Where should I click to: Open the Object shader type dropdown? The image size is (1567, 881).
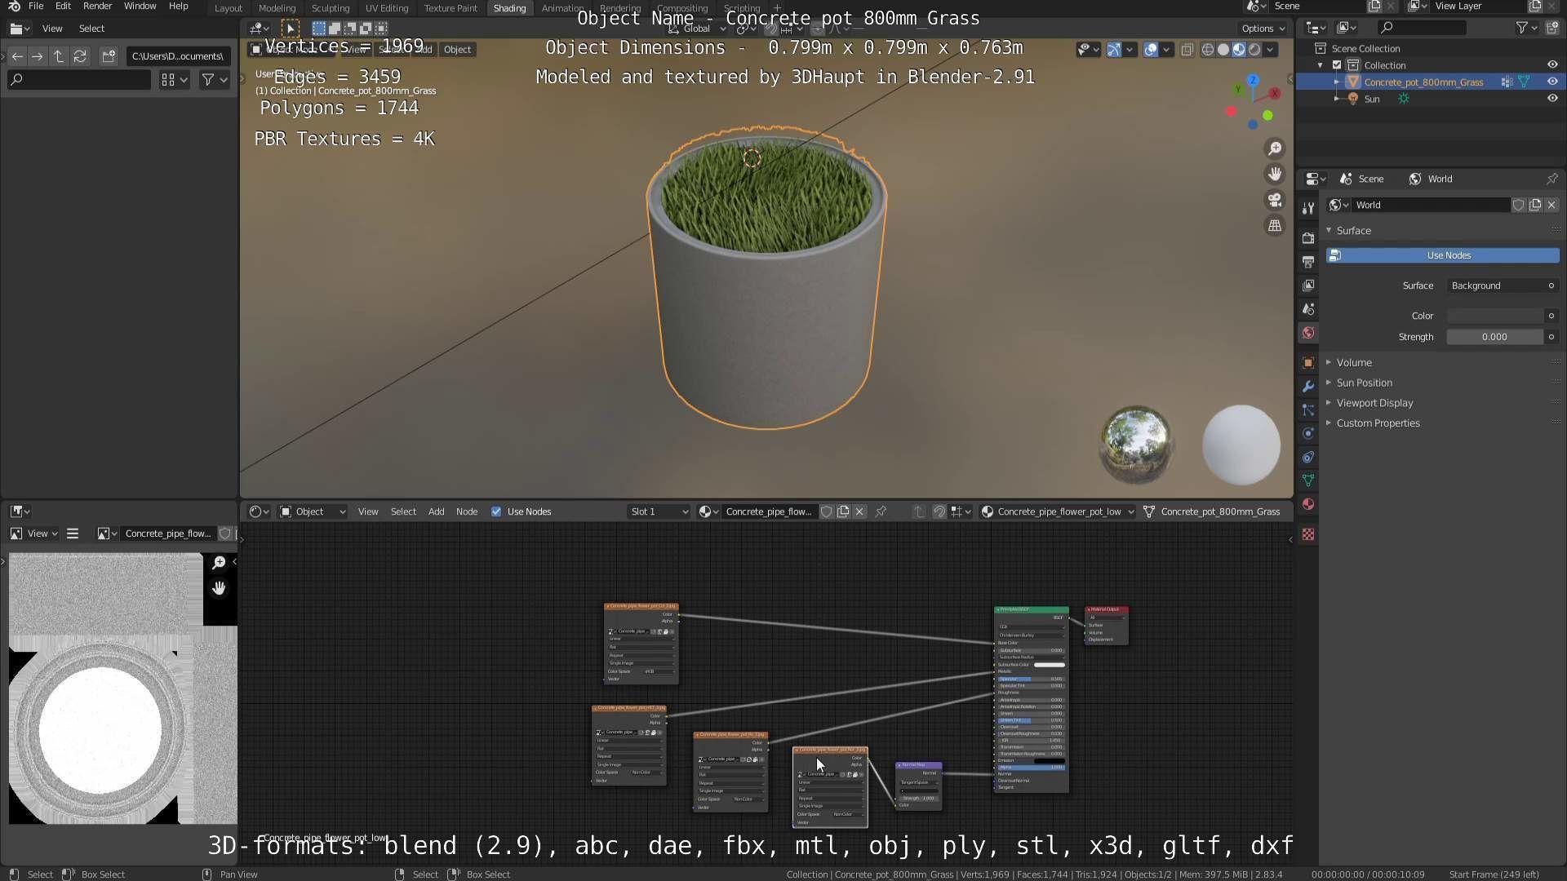click(313, 511)
